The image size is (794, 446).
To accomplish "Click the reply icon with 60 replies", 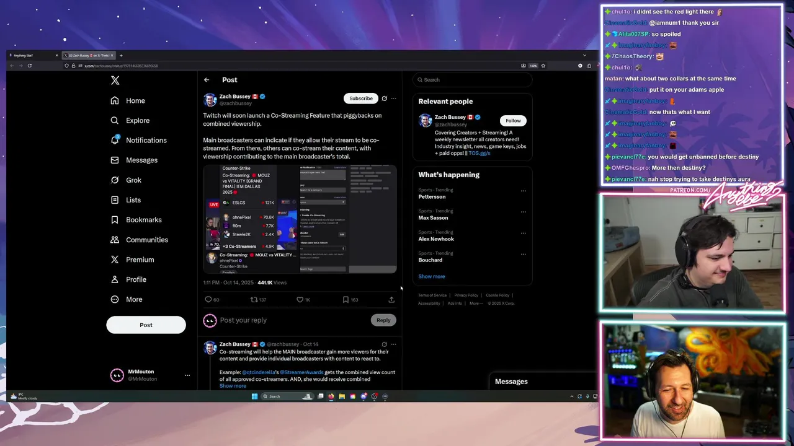I will [x=208, y=300].
